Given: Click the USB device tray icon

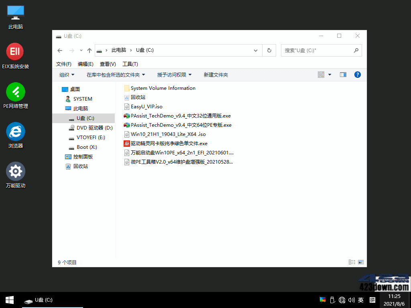Looking at the screenshot, I should (x=332, y=300).
